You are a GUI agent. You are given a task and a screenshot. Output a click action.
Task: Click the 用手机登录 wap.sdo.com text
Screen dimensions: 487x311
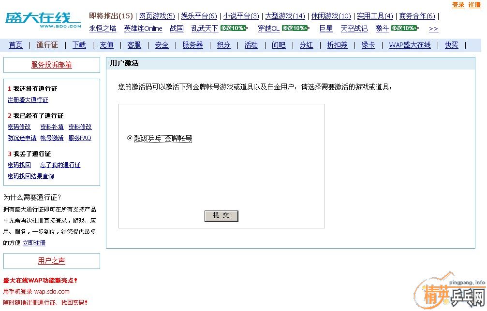[x=36, y=292]
